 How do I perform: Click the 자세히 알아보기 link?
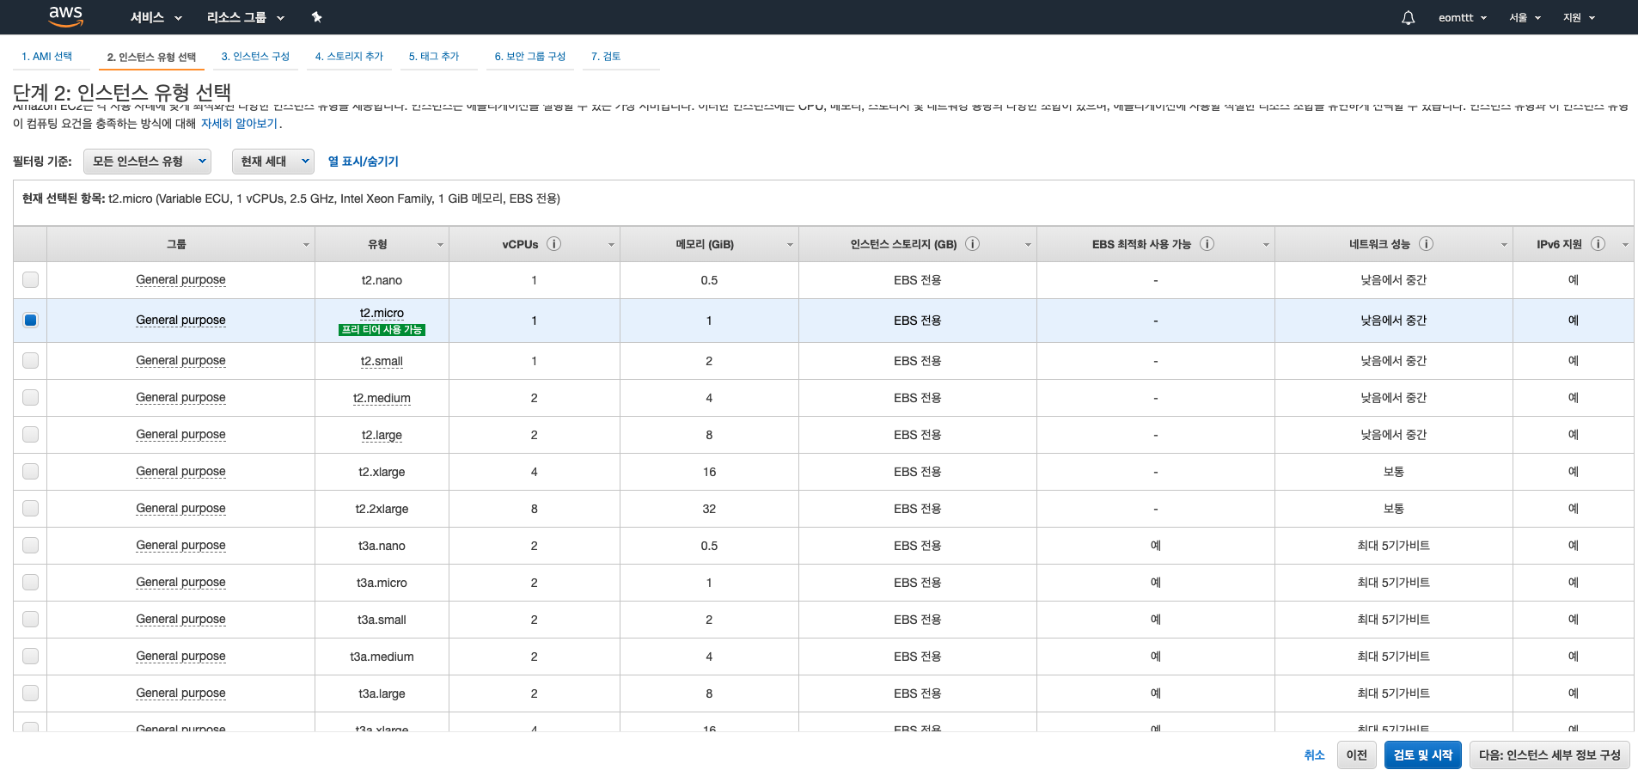pos(240,124)
